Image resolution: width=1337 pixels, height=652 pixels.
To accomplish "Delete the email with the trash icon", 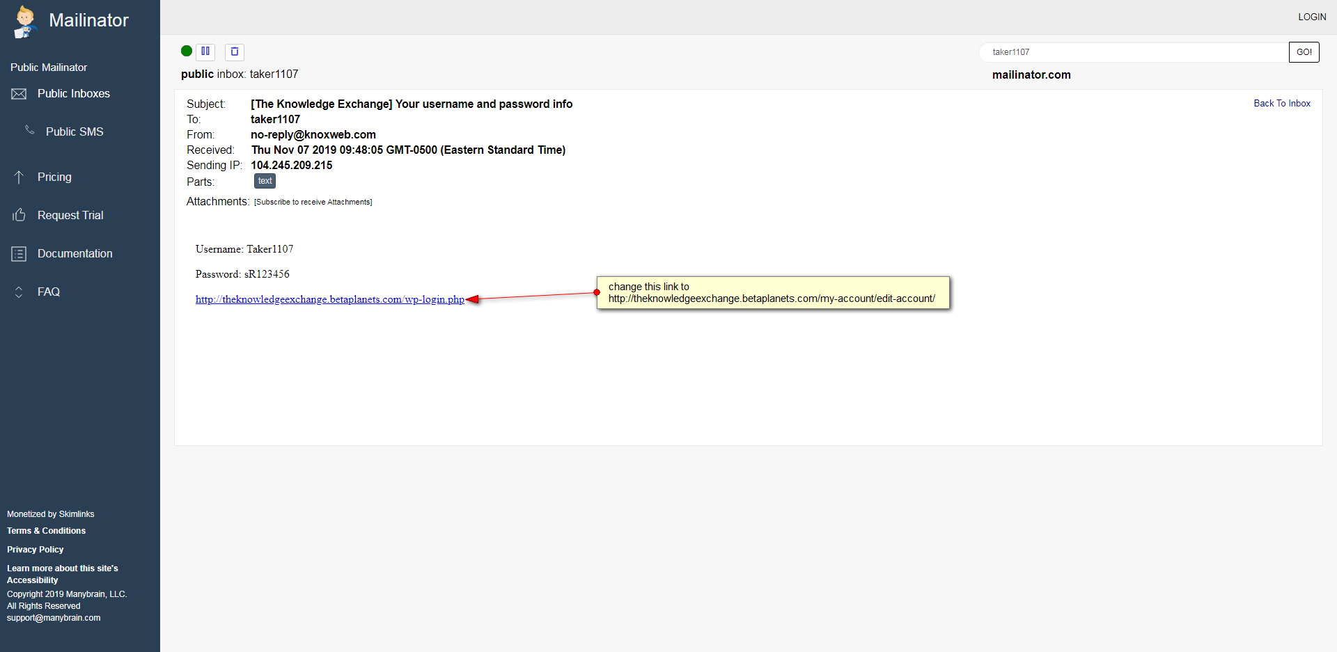I will tap(235, 51).
